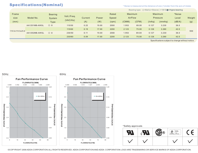Click 'Specifications subject to change without notice'
Viewport: 198px width, 153px height.
(x=172, y=41)
